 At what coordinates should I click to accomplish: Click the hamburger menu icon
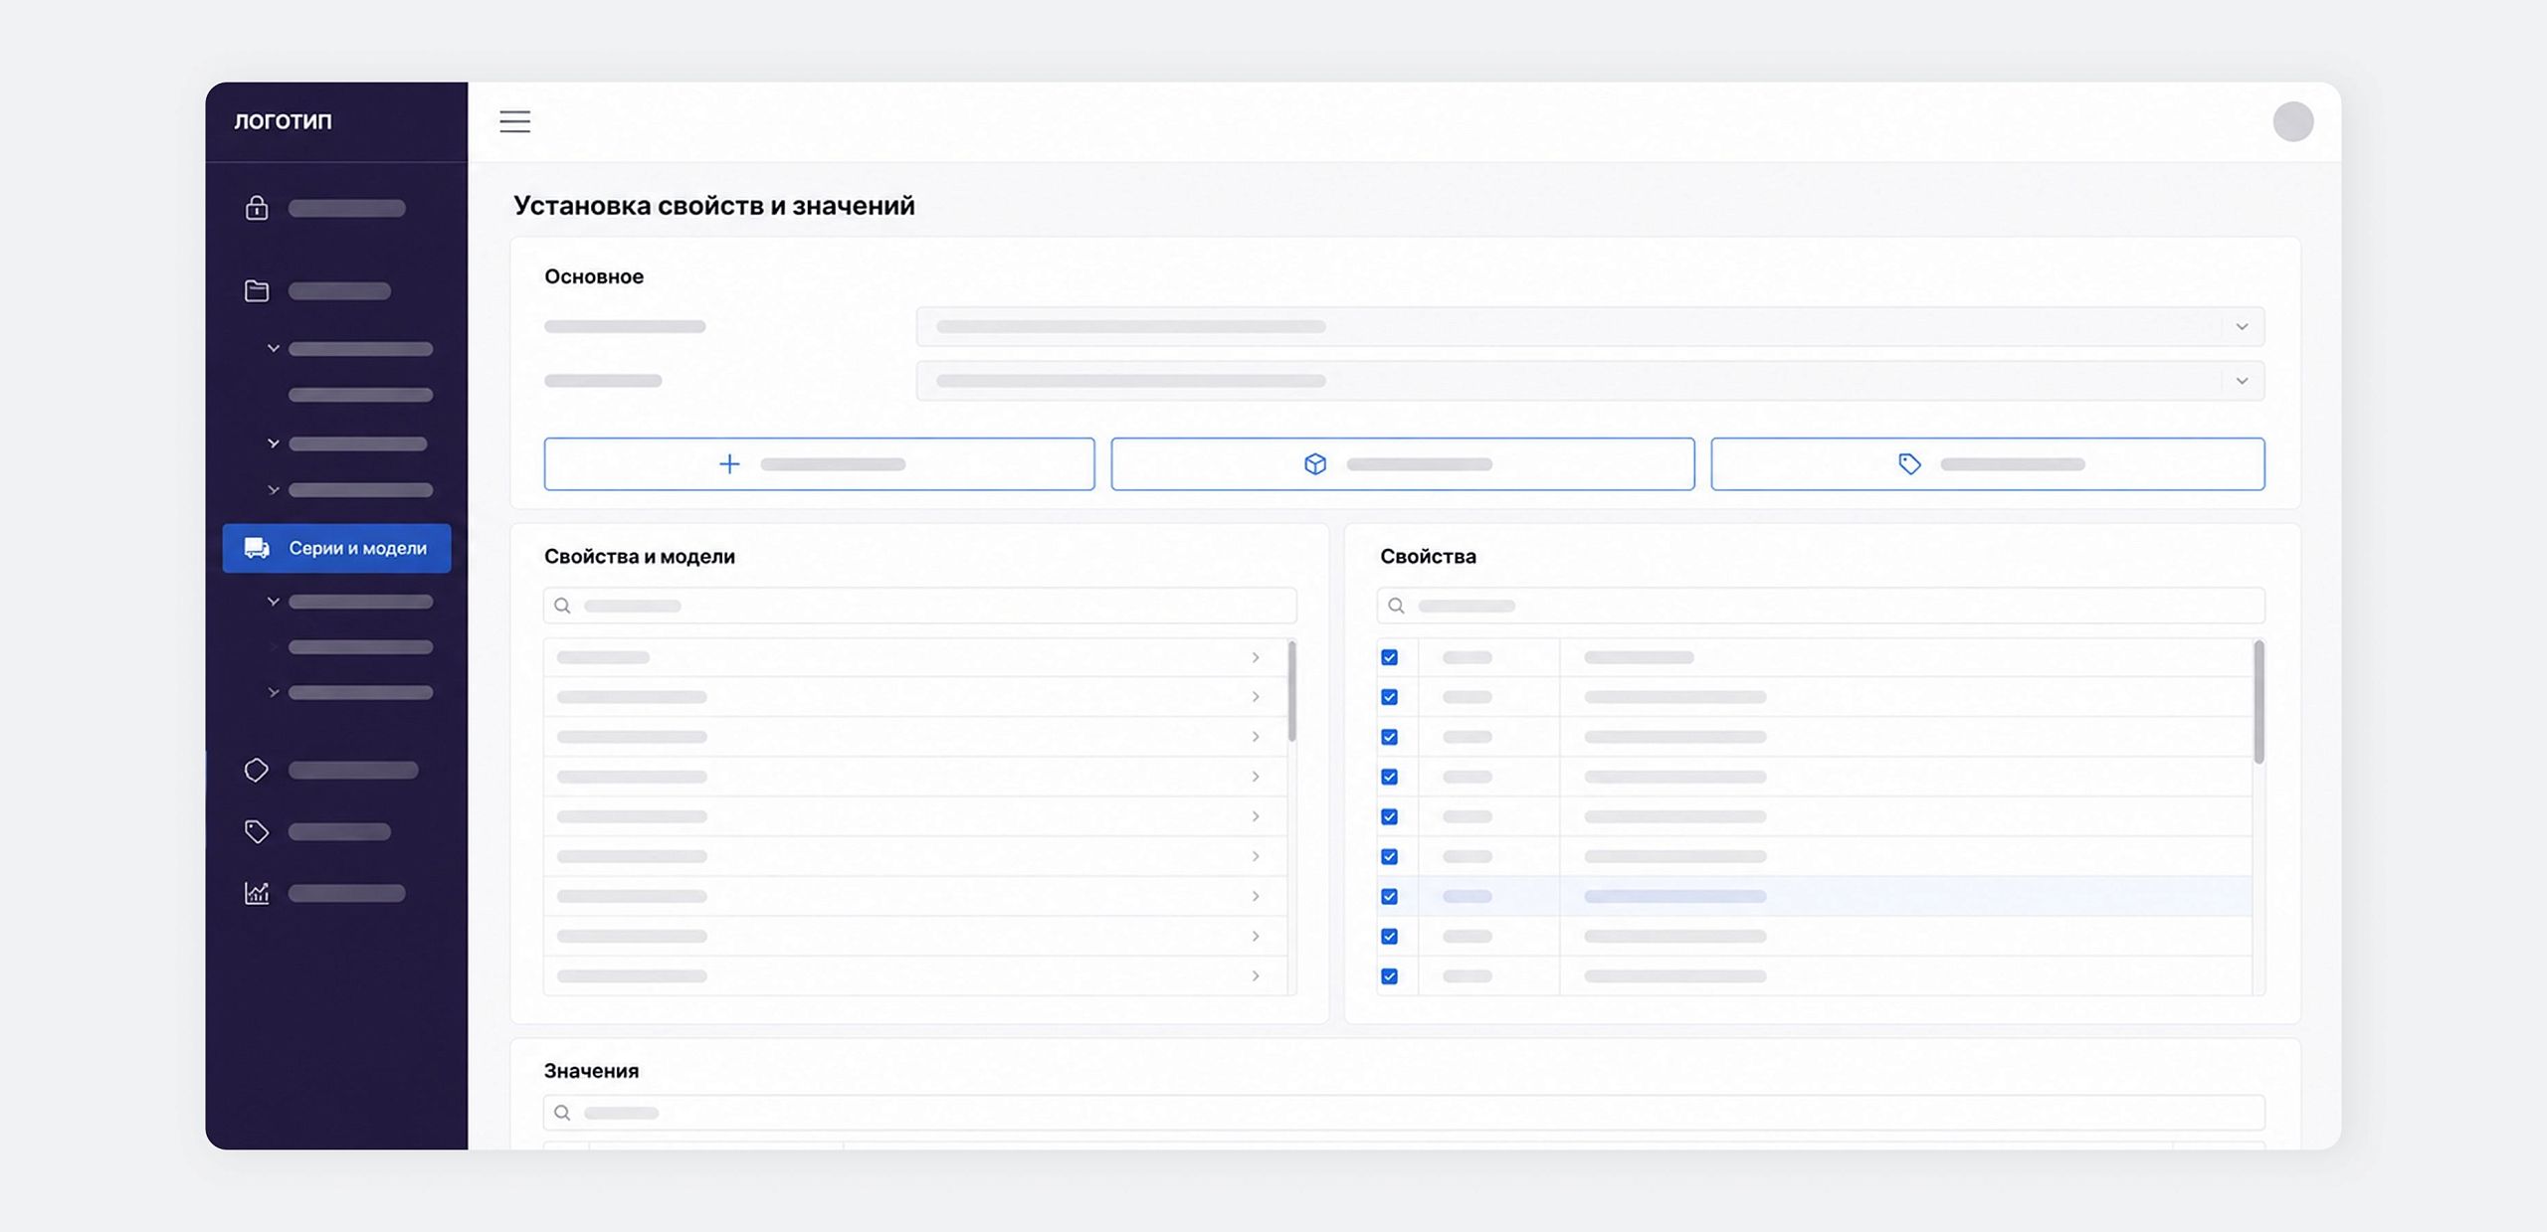514,121
